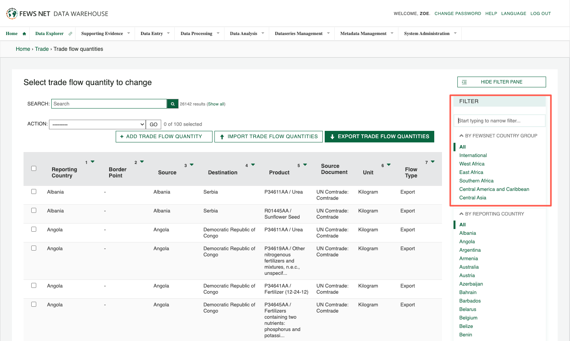Image resolution: width=570 pixels, height=341 pixels.
Task: Click the link icon beside Data Explorer
Action: click(70, 33)
